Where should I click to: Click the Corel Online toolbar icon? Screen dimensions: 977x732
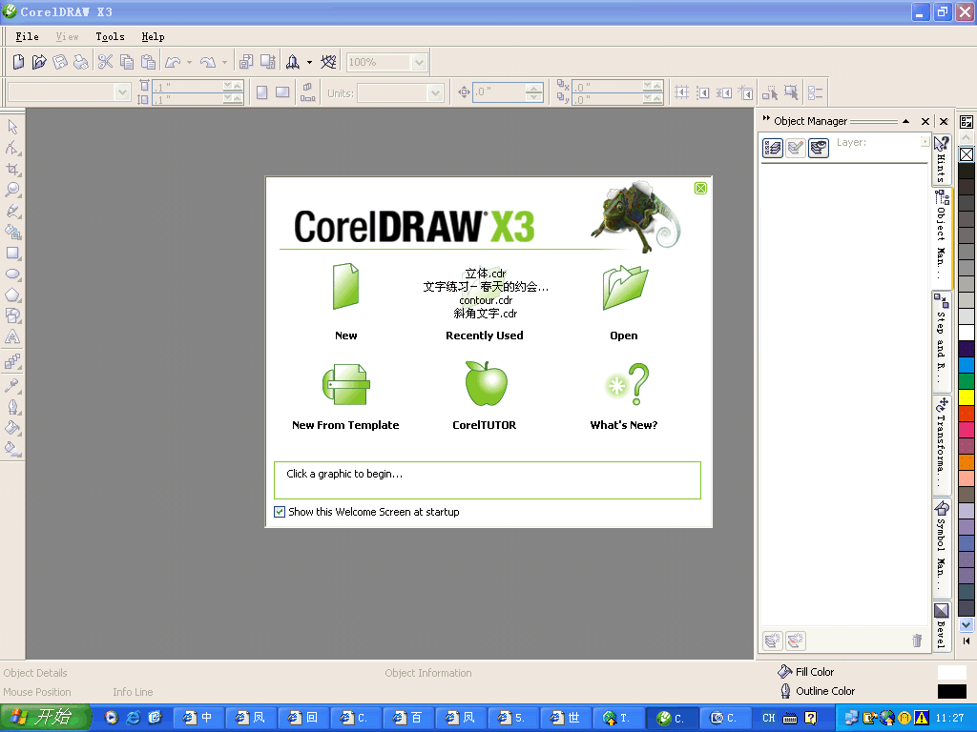328,62
